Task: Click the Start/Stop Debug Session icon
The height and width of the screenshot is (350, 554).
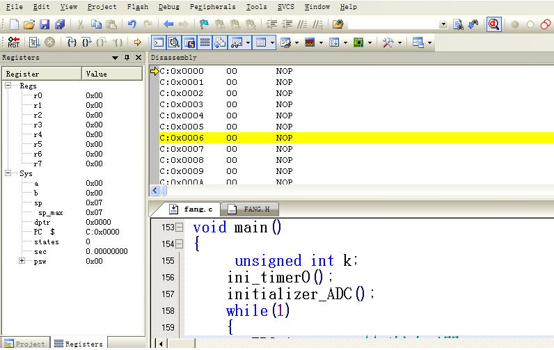Action: (x=494, y=24)
